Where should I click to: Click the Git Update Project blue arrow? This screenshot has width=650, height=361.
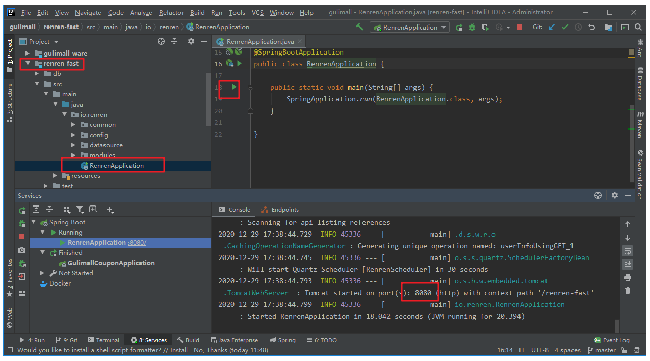pos(552,27)
